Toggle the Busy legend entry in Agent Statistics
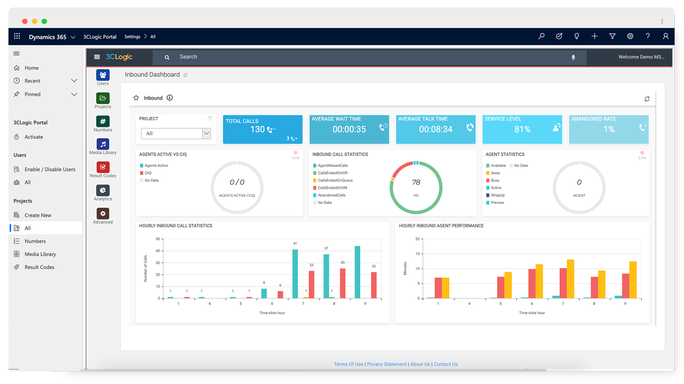This screenshot has width=684, height=384. tap(492, 180)
